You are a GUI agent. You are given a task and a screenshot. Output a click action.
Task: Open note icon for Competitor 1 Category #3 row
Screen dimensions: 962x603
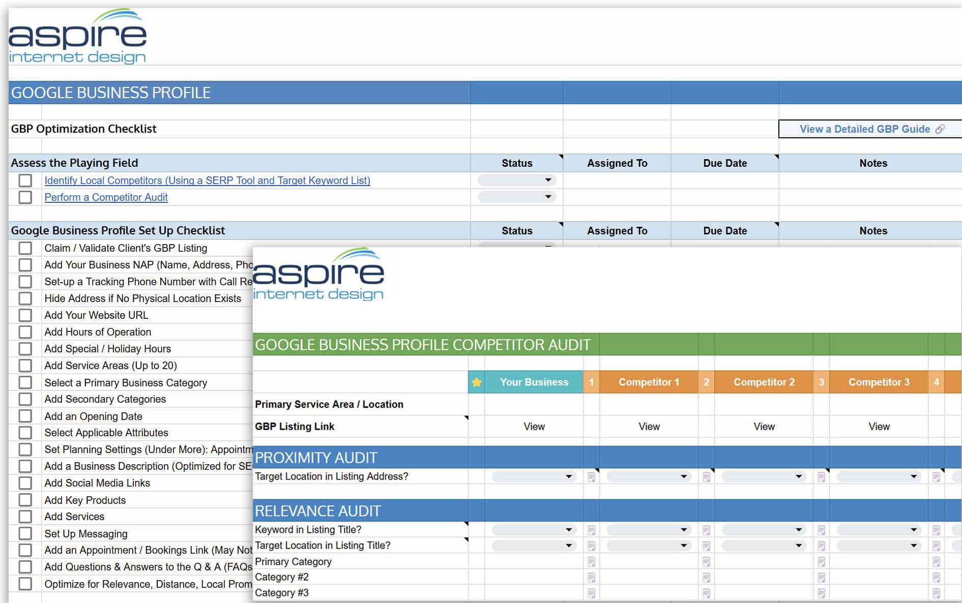706,593
